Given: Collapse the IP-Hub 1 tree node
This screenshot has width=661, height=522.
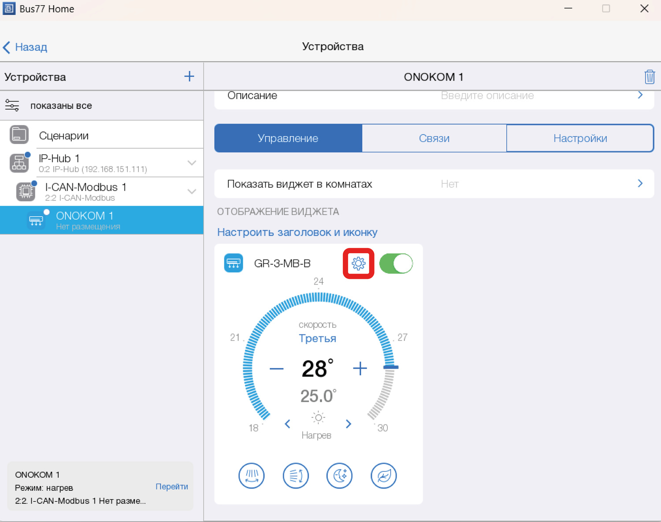Looking at the screenshot, I should point(192,163).
